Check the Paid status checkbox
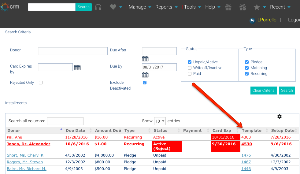Screen dimensions: 300x174 [x=190, y=74]
